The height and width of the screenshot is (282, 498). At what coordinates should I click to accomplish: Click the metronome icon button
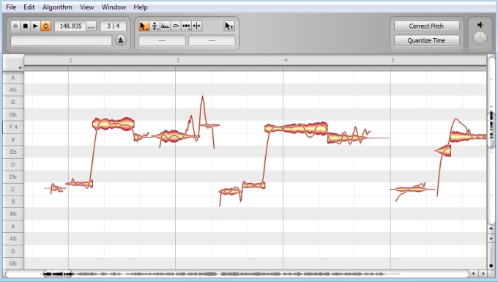(x=120, y=40)
